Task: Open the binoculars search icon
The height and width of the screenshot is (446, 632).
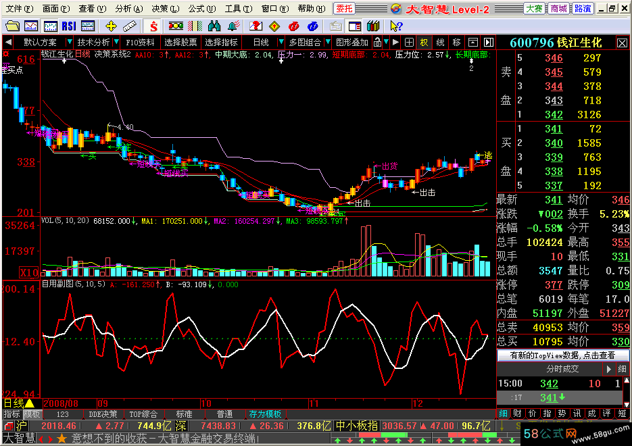Action: [214, 26]
